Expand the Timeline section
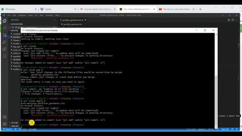The height and width of the screenshot is (136, 242). [x=14, y=126]
